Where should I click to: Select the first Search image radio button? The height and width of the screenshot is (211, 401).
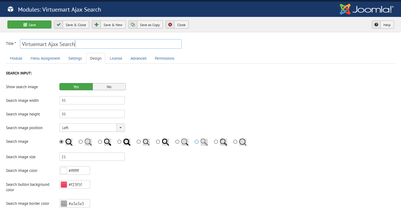(x=62, y=142)
